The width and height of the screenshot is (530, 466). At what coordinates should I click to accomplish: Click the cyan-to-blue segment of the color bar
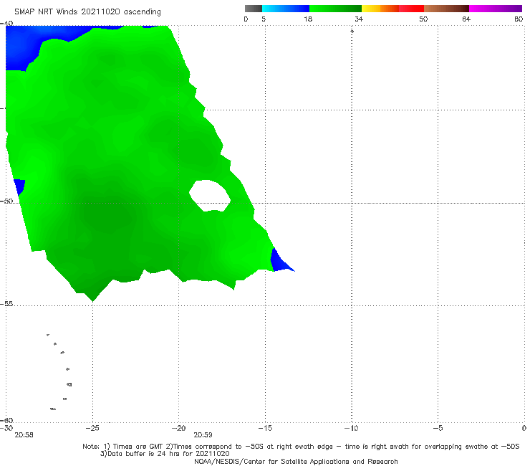pos(286,9)
